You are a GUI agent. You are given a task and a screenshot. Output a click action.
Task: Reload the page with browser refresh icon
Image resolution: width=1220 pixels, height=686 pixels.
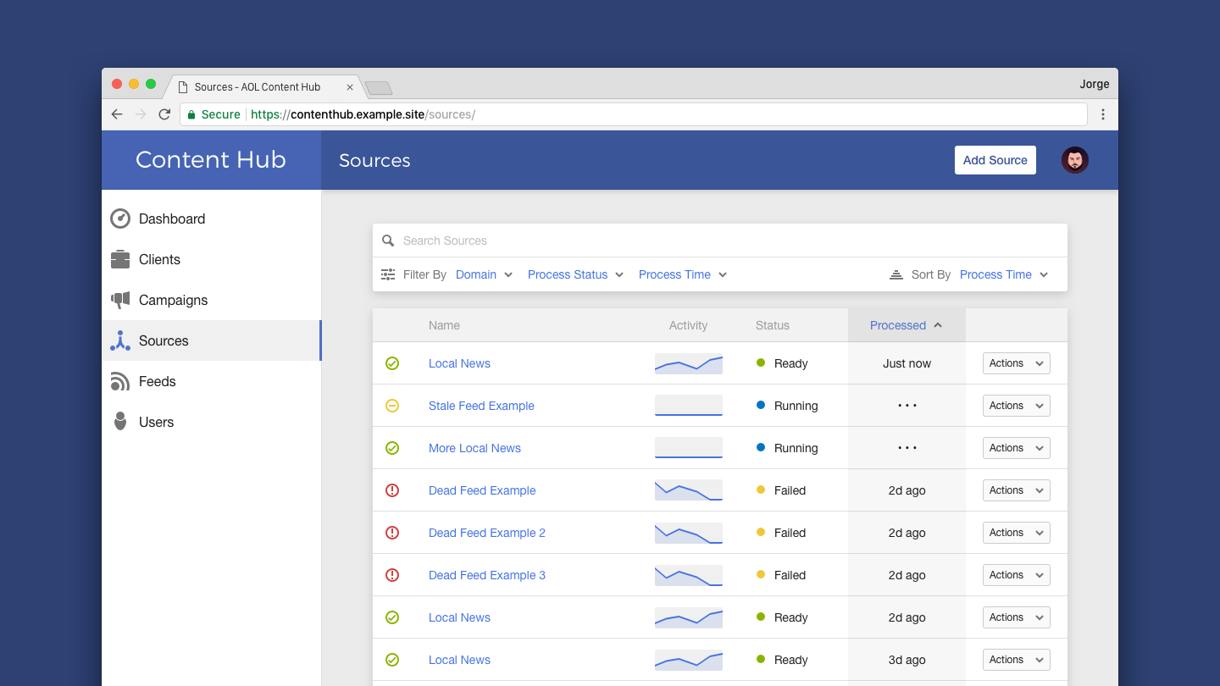coord(164,114)
